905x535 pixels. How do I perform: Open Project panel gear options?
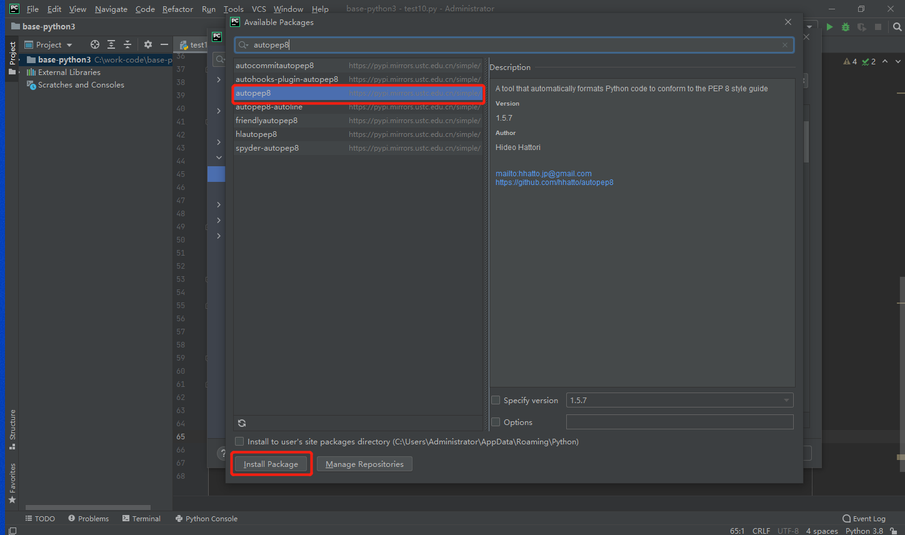148,44
